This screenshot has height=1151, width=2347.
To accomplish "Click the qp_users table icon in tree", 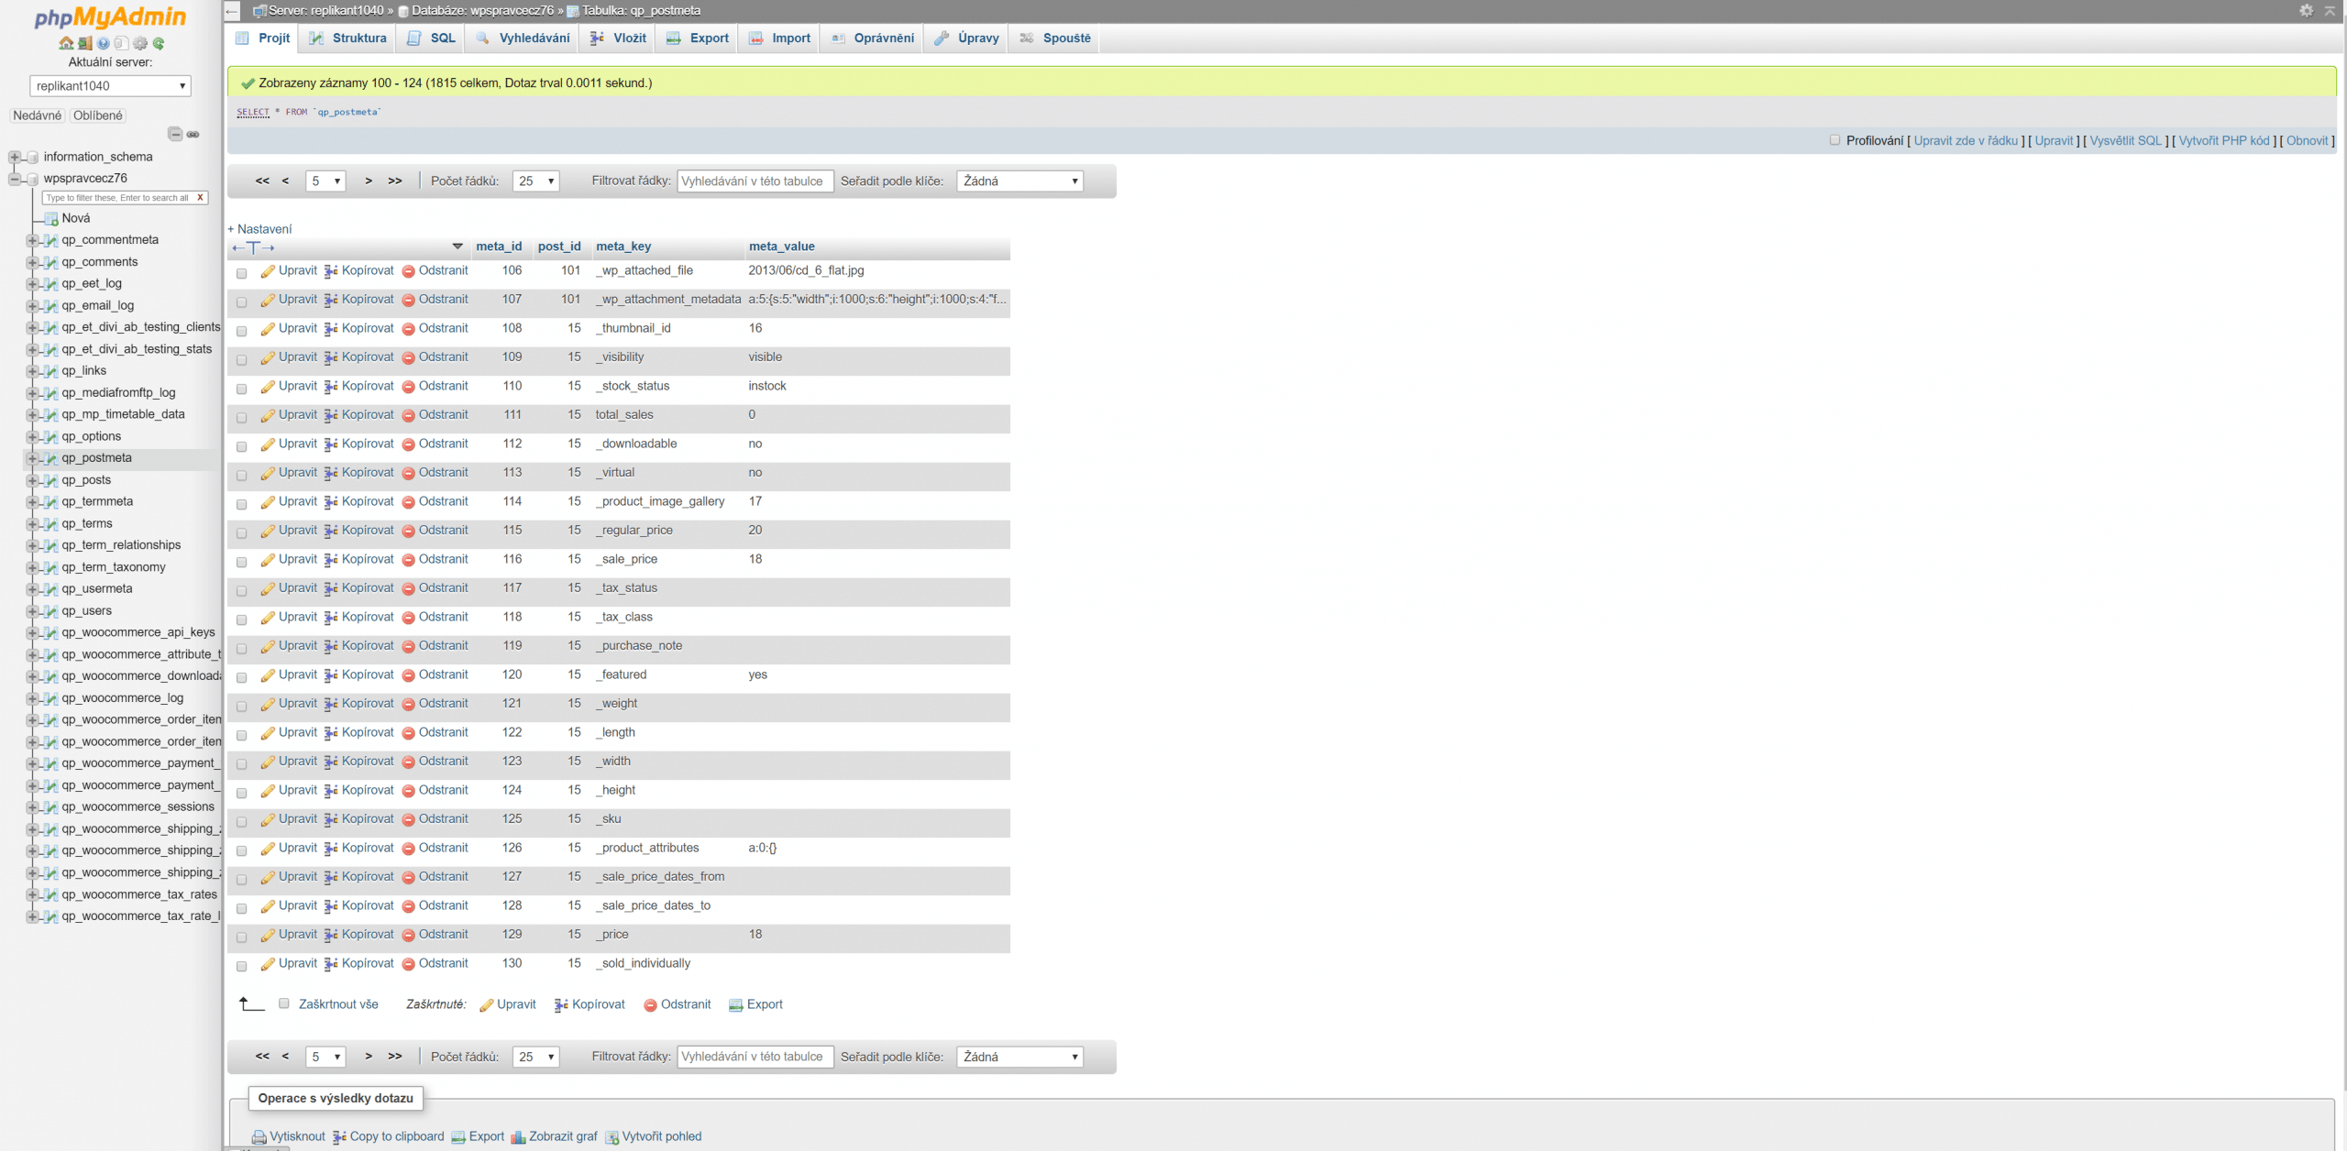I will pyautogui.click(x=51, y=611).
